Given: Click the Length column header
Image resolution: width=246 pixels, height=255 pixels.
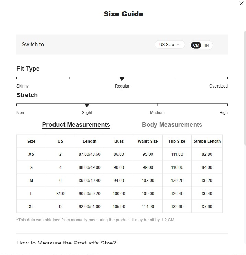Looking at the screenshot, I should 90,141.
